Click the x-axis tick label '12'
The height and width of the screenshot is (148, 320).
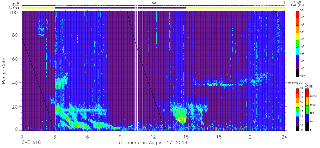pyautogui.click(x=153, y=136)
